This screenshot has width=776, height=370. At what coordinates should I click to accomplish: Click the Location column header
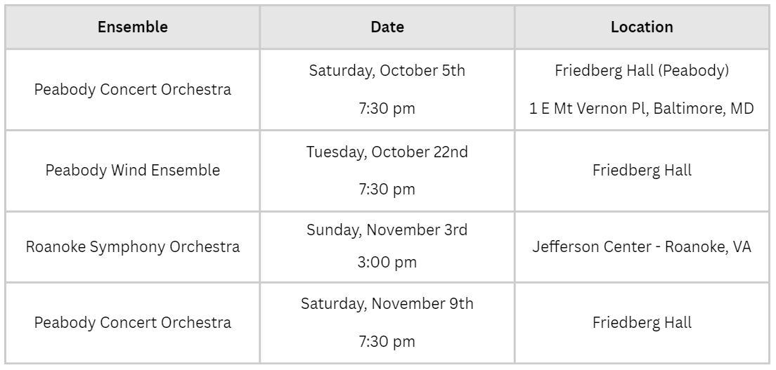(642, 27)
